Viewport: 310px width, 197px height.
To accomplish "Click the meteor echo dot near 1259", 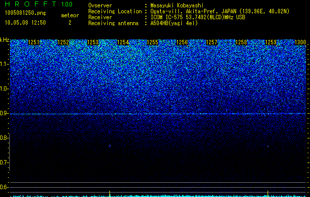I will tap(268, 146).
